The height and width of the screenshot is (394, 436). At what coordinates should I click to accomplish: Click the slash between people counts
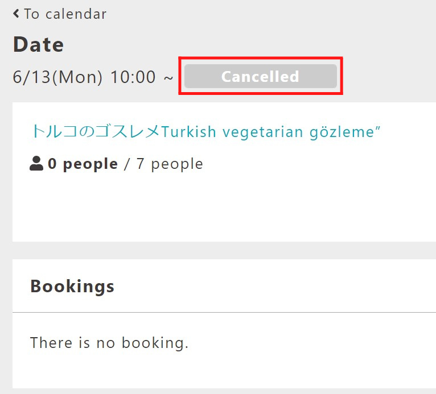pyautogui.click(x=127, y=164)
